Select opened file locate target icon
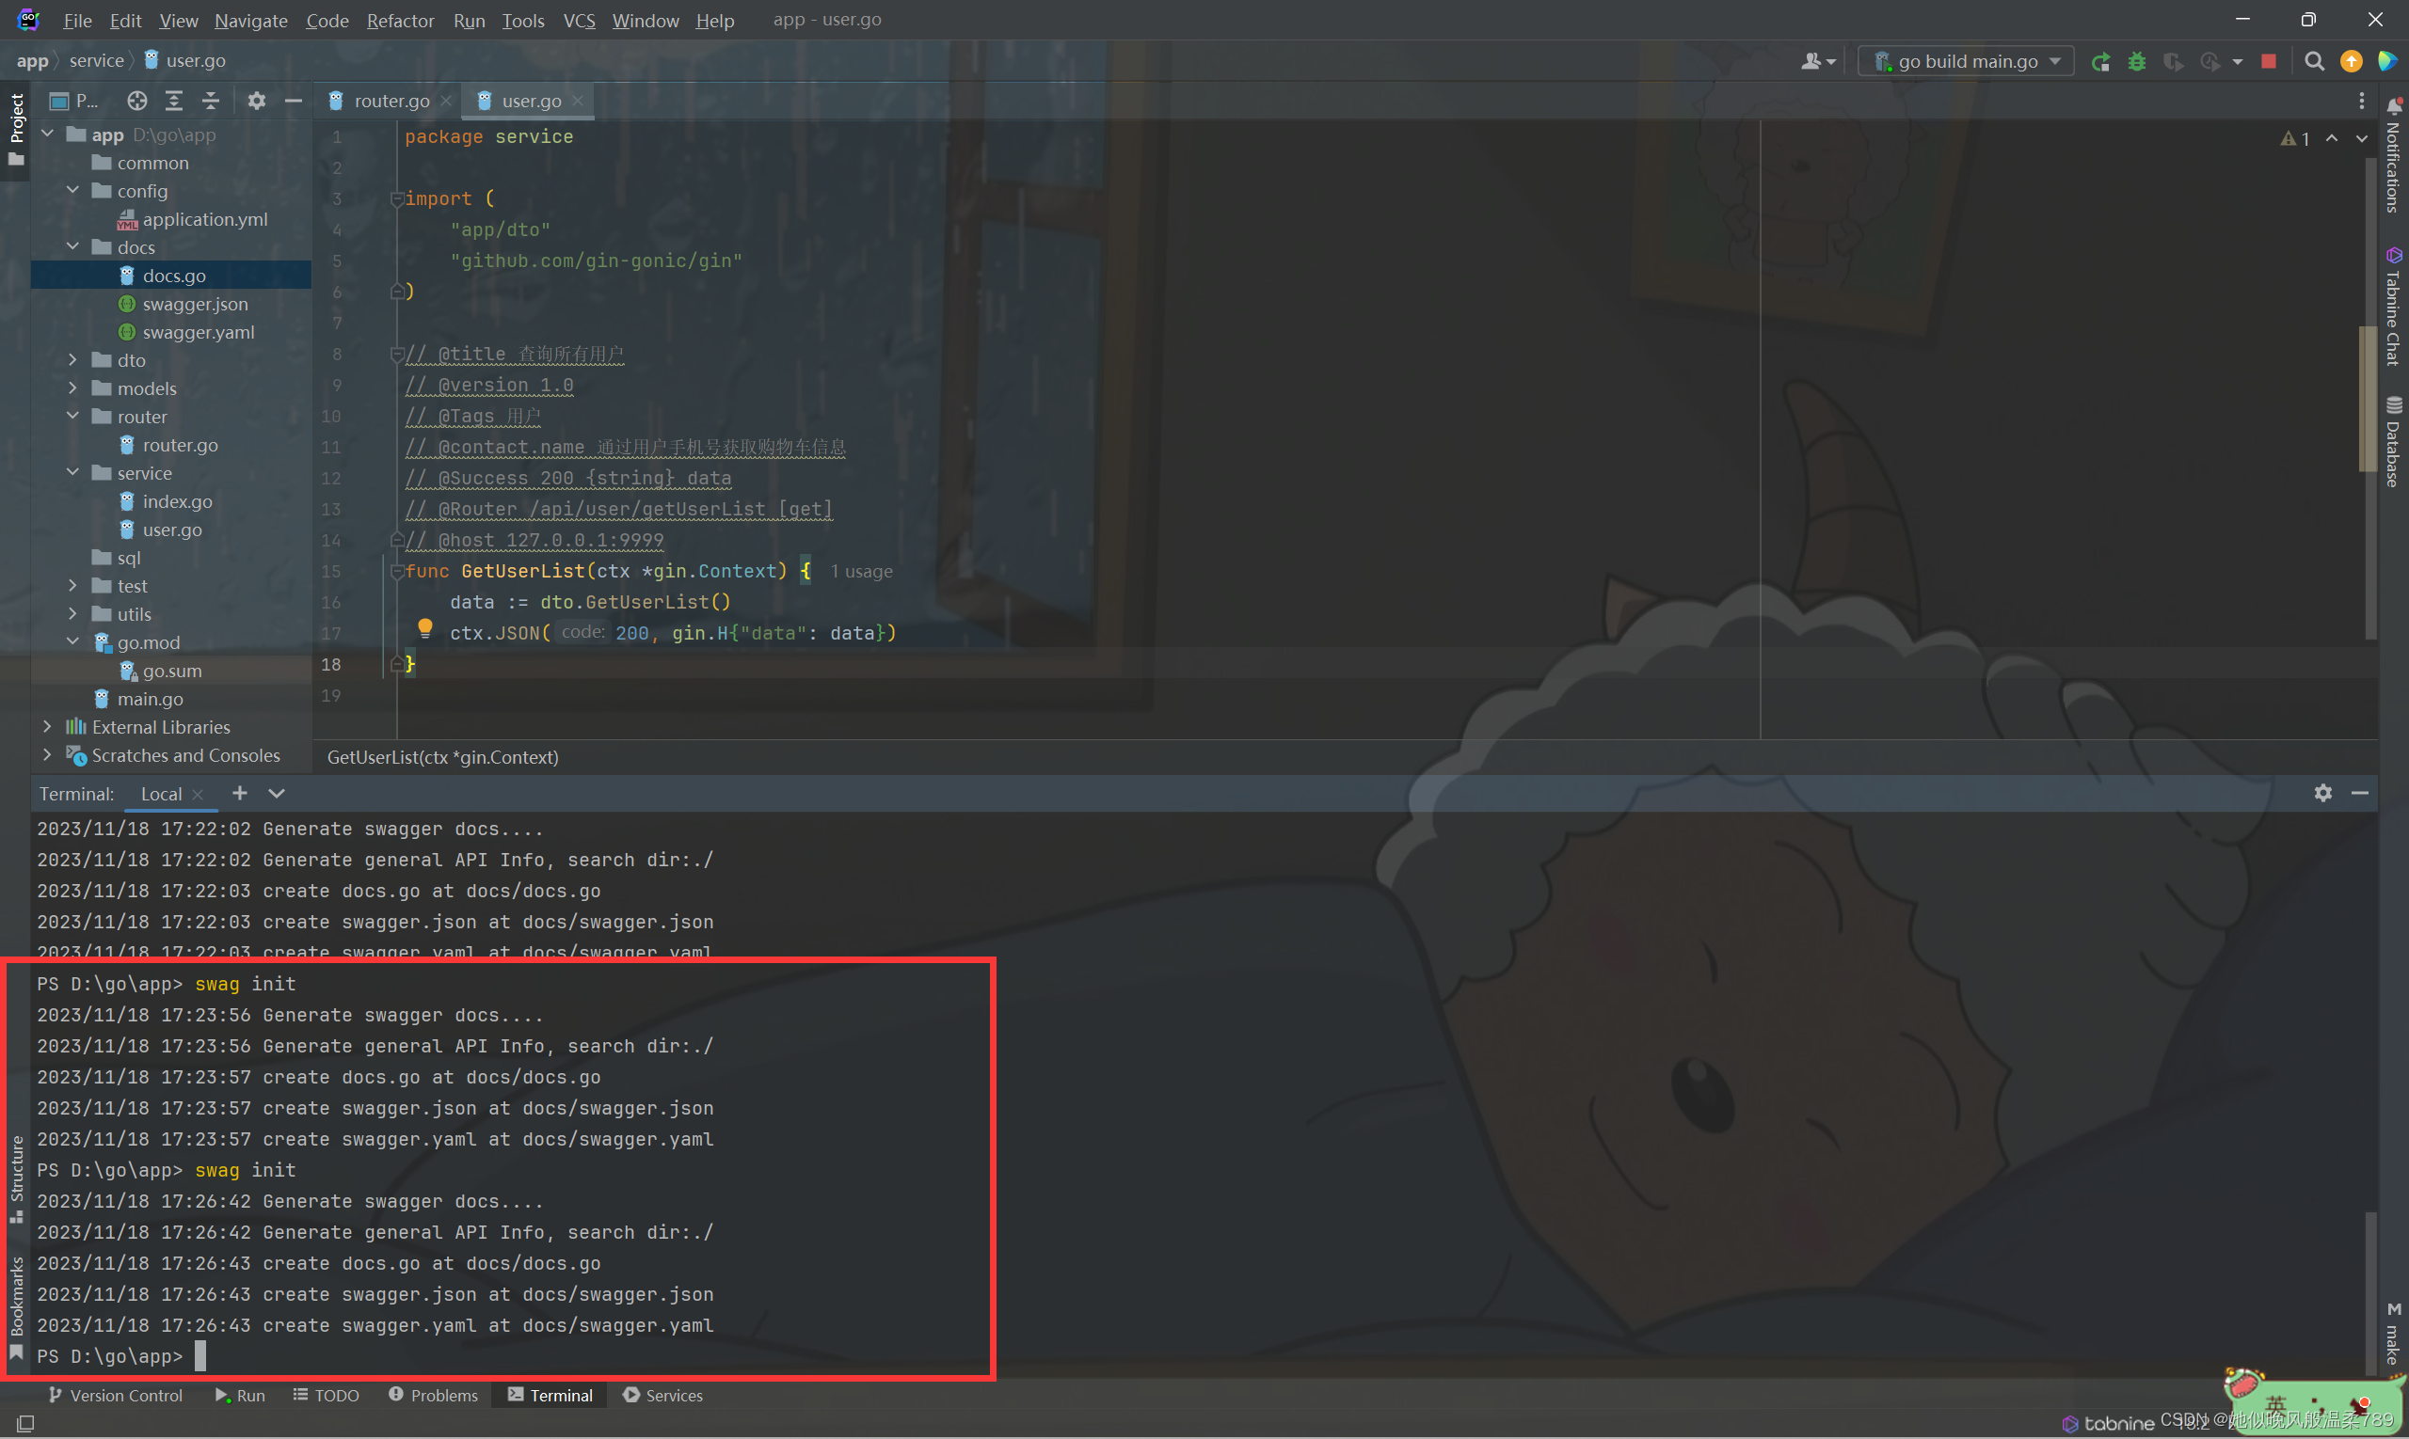The height and width of the screenshot is (1439, 2409). coord(136,101)
